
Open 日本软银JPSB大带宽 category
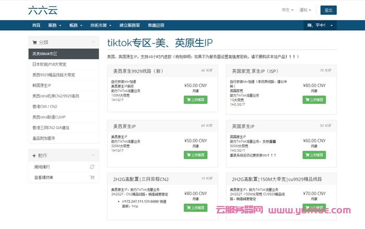51,64
